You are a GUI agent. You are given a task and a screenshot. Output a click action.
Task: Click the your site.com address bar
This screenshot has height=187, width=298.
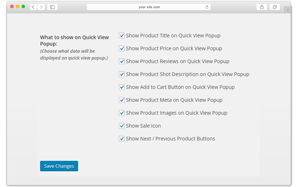point(149,7)
